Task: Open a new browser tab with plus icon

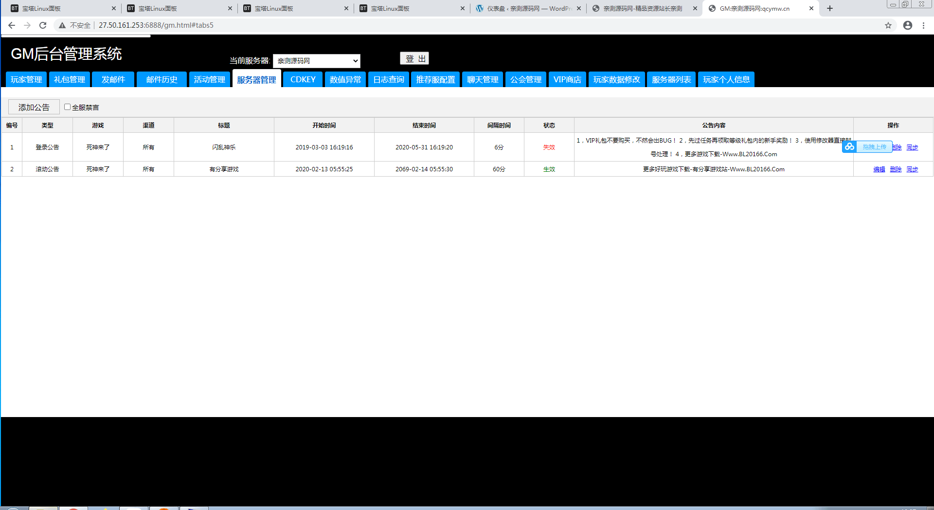Action: click(x=830, y=8)
